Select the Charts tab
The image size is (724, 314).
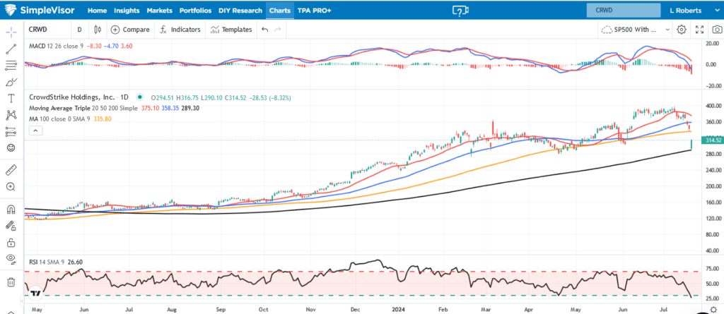coord(280,10)
